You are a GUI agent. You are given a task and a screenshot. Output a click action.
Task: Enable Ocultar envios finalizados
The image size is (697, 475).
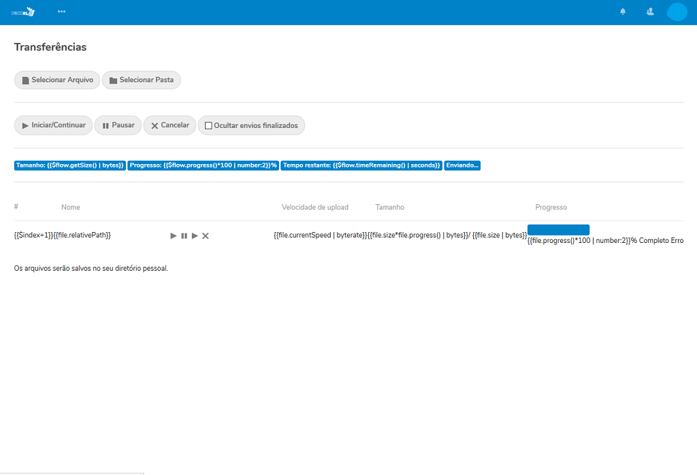coord(208,125)
